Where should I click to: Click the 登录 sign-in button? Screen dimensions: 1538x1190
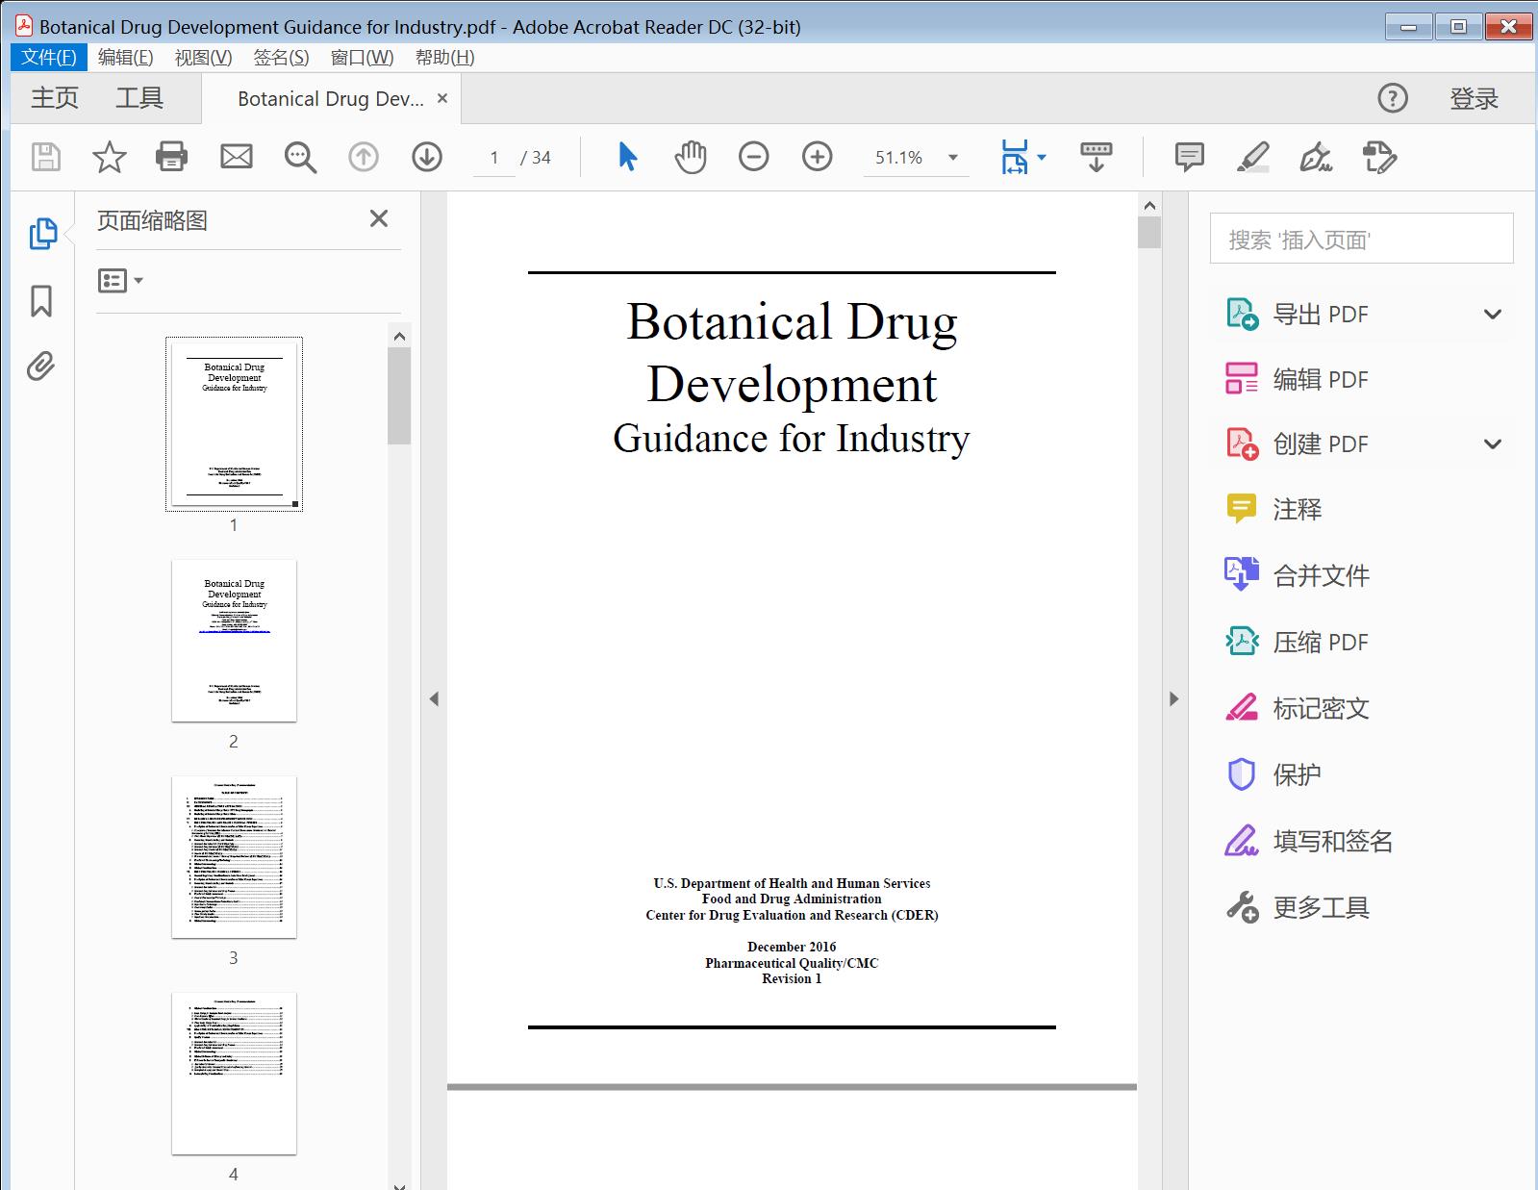click(x=1474, y=98)
